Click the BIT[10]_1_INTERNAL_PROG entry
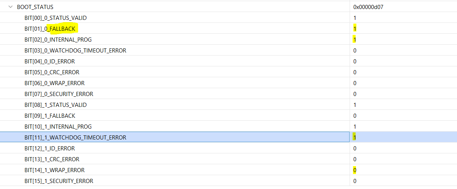Screen dimensions: 457x189 click(x=58, y=126)
